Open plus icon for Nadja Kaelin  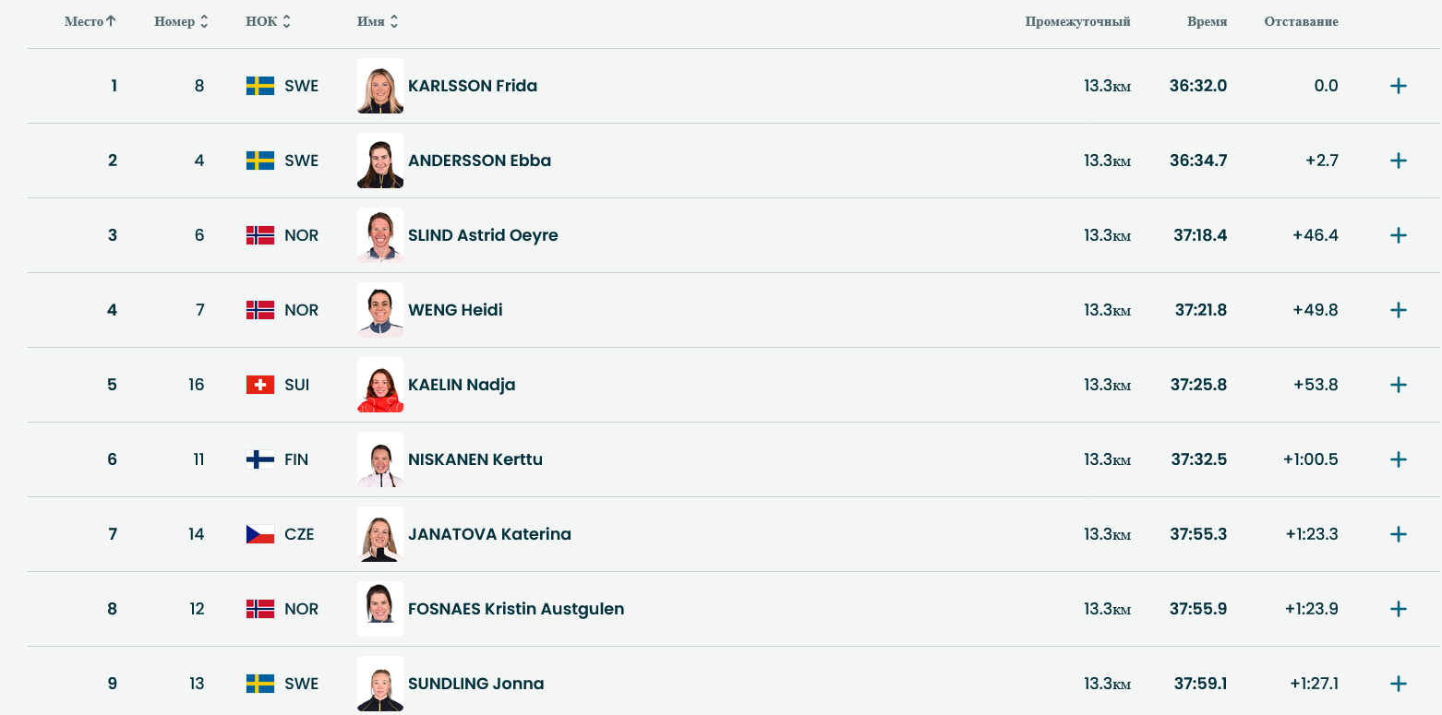tap(1398, 385)
